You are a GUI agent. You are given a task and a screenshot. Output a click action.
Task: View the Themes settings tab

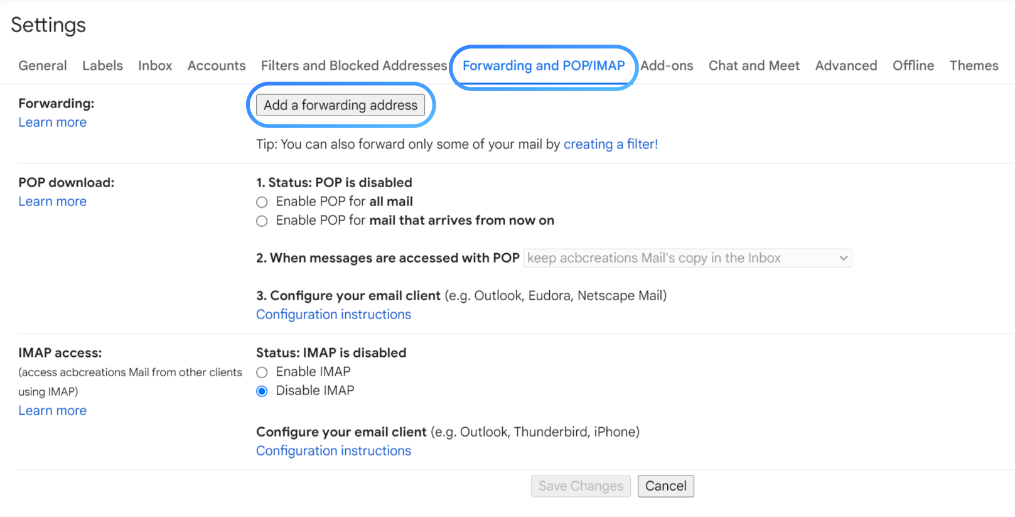(x=974, y=65)
